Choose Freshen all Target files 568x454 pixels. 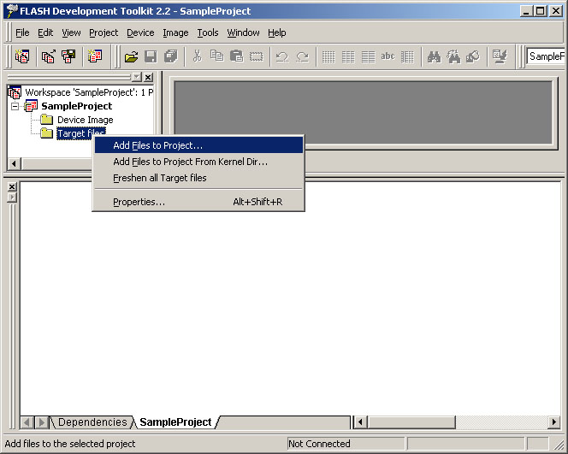pyautogui.click(x=198, y=178)
